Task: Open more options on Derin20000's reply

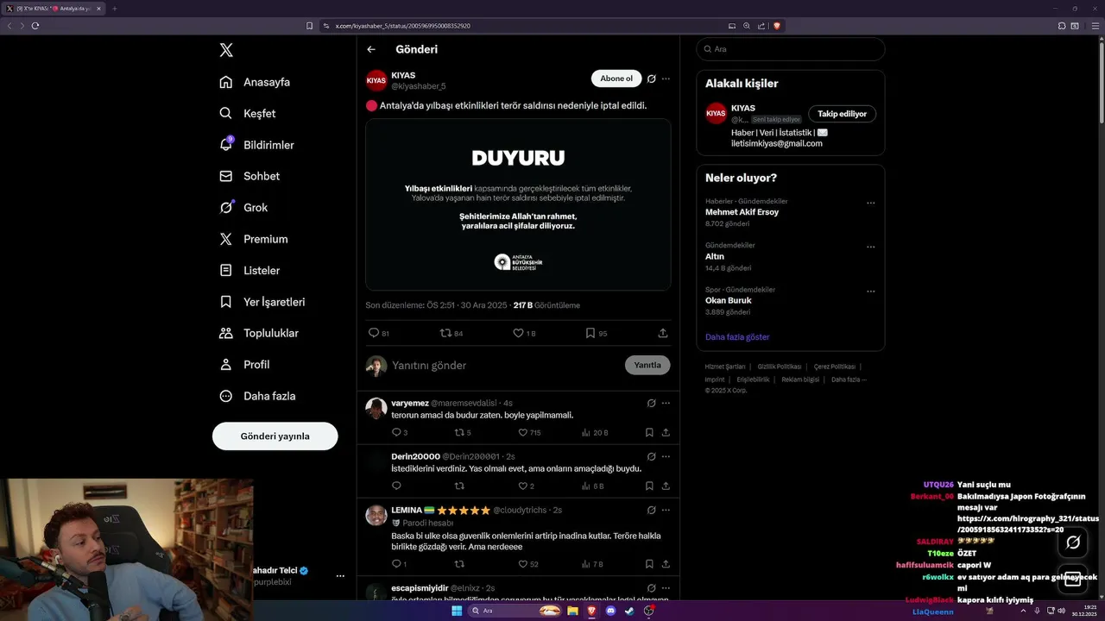Action: [x=666, y=456]
